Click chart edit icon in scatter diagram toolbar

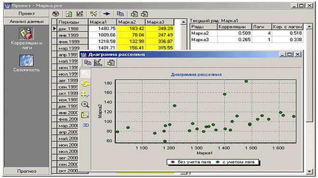98,62
